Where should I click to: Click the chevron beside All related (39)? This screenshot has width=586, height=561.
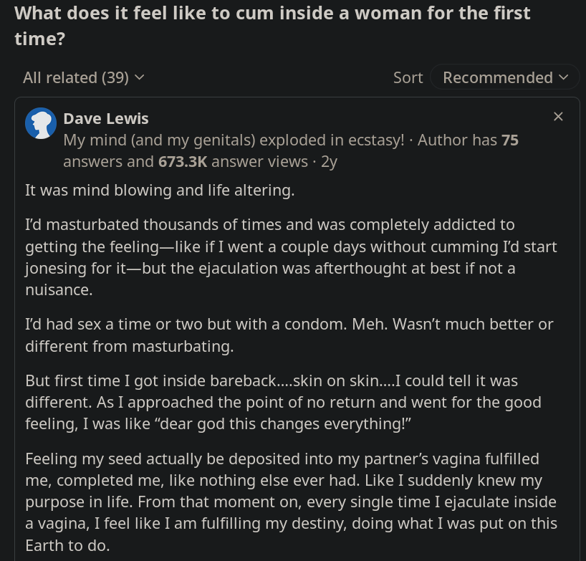click(x=140, y=77)
